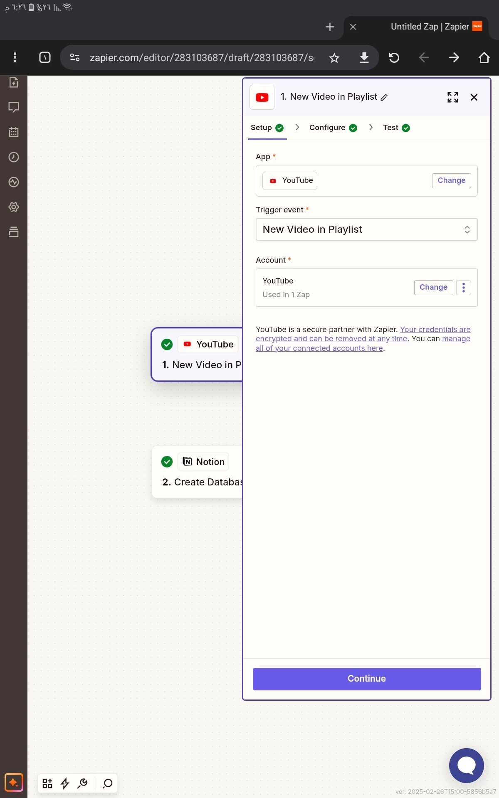The width and height of the screenshot is (499, 798).
Task: Switch to the Setup tab
Action: click(267, 128)
